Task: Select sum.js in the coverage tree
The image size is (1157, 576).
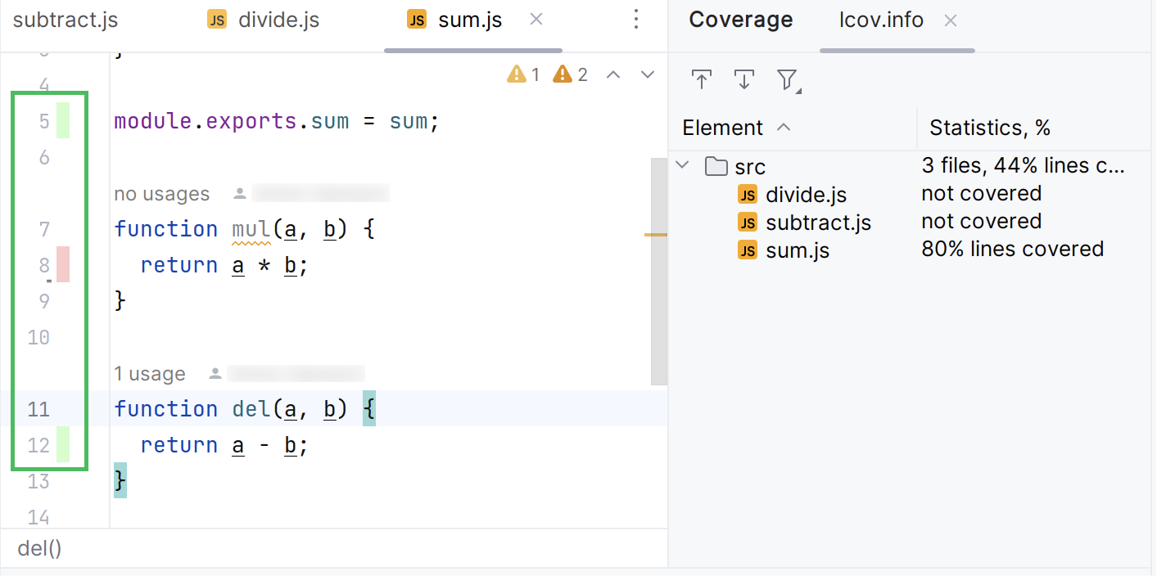Action: tap(797, 250)
